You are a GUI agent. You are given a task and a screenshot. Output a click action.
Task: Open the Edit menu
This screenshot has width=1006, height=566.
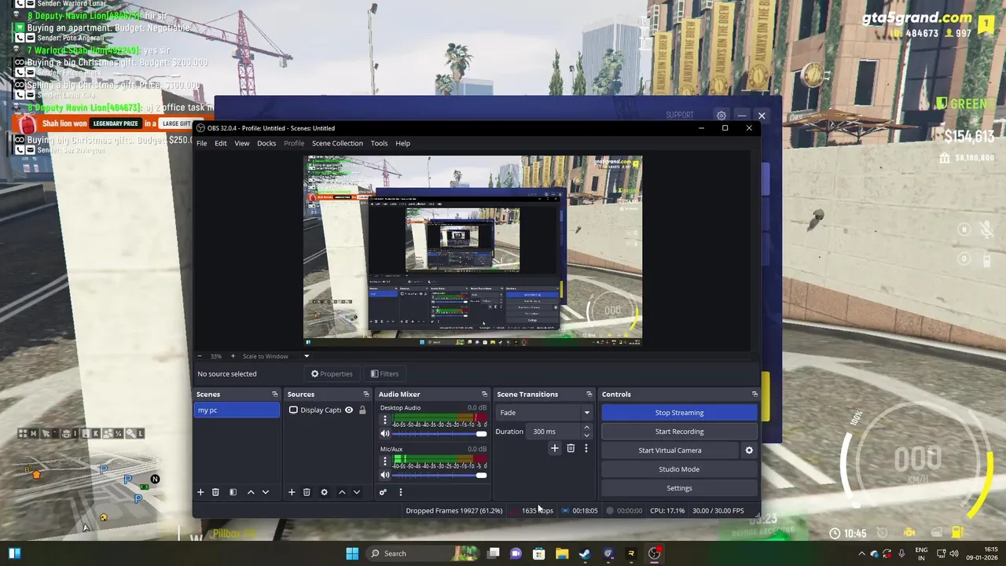pos(221,143)
